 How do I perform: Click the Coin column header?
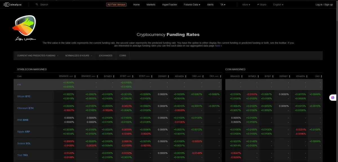19,76
